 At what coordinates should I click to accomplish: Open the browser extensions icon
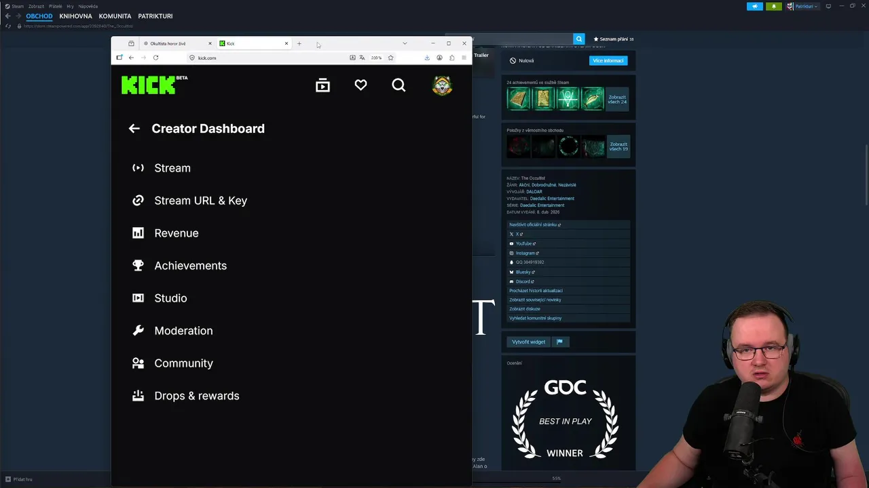coord(451,58)
